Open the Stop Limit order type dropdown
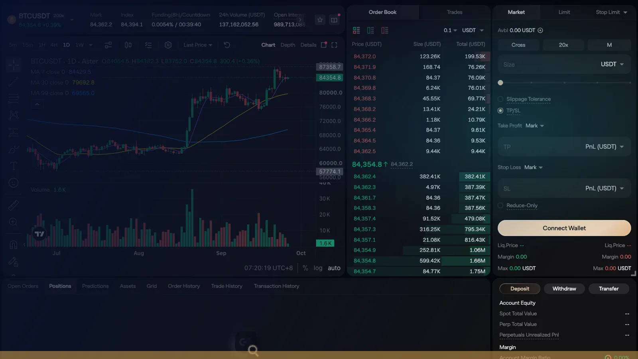The image size is (638, 359). tap(612, 12)
